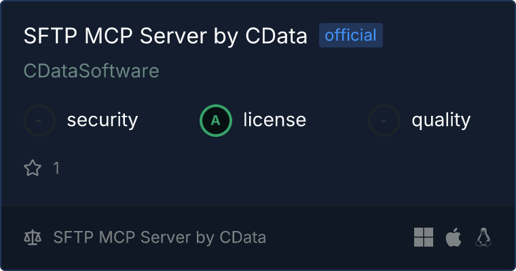Open the SFTP MCP Server by CData title
This screenshot has width=516, height=271.
[x=165, y=36]
